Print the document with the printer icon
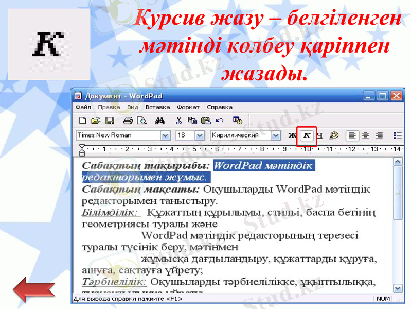411x309 pixels. click(x=128, y=121)
